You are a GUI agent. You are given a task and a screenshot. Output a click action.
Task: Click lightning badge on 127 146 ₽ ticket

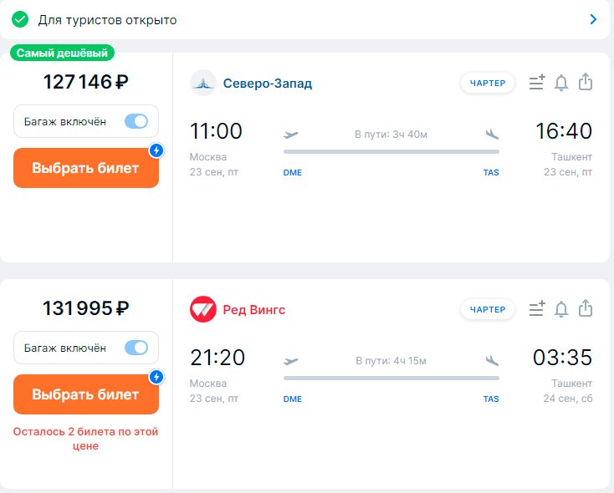click(x=156, y=150)
